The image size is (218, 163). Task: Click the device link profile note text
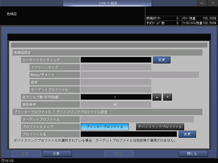[x=95, y=140]
